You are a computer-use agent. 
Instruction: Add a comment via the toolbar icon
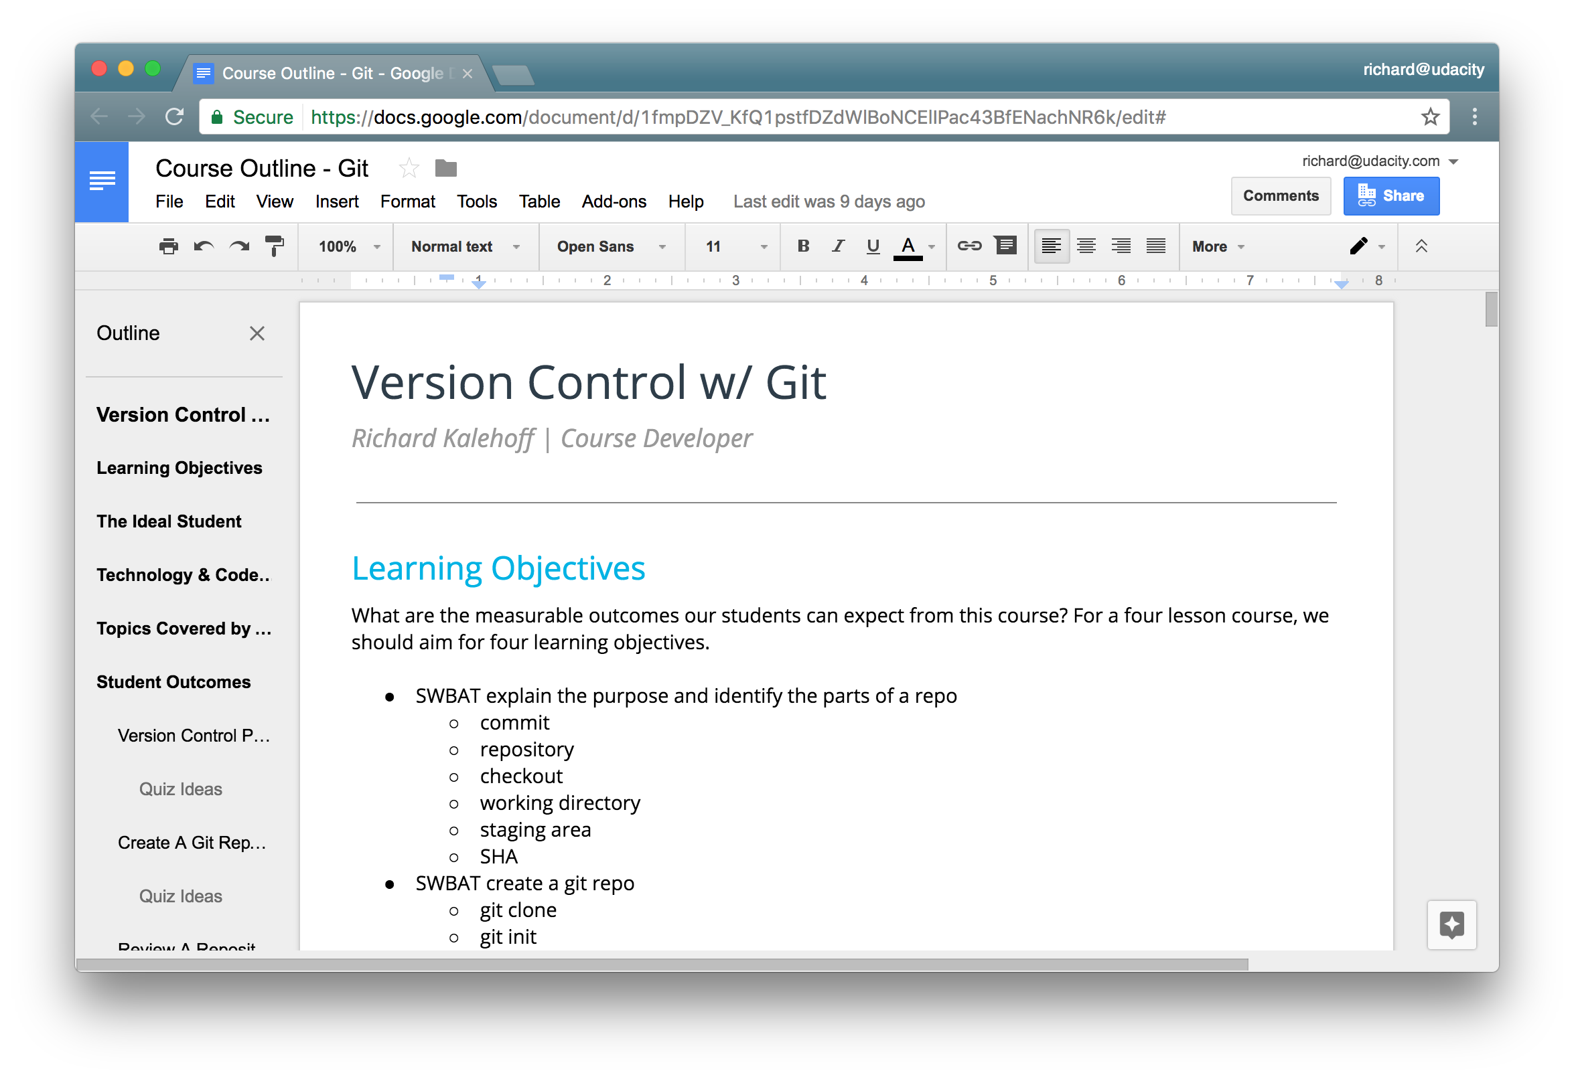[x=1006, y=246]
